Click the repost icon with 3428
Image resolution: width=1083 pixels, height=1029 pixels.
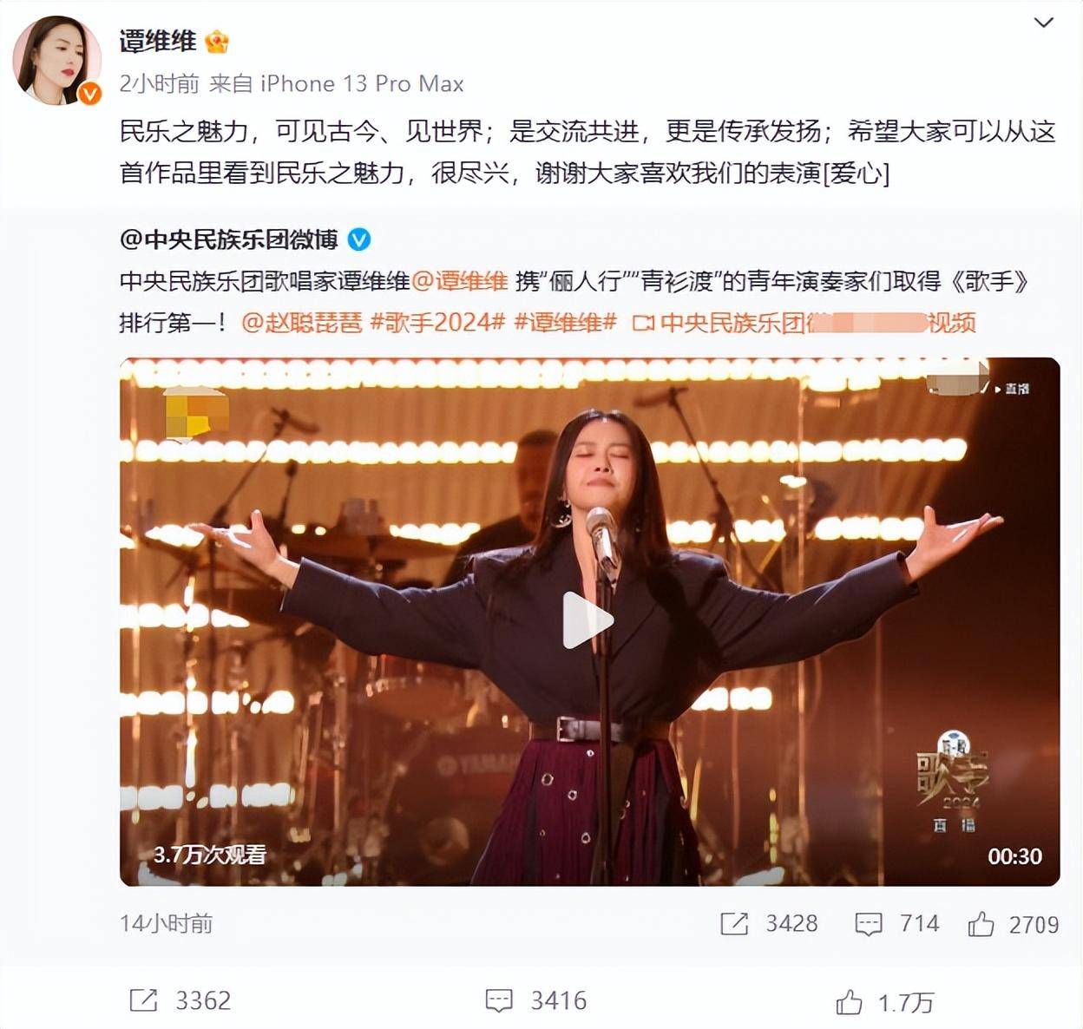(734, 924)
